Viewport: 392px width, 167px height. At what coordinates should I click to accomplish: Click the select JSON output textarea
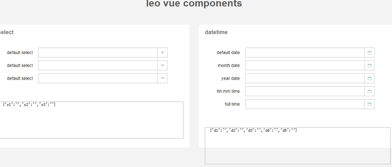click(91, 121)
